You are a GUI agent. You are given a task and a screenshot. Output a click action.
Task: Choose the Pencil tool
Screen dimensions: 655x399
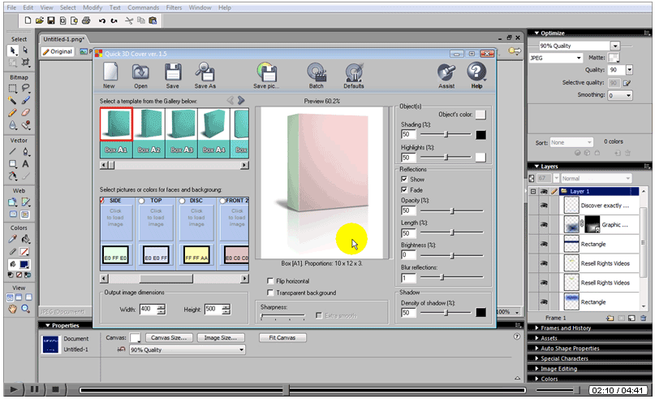pyautogui.click(x=12, y=113)
